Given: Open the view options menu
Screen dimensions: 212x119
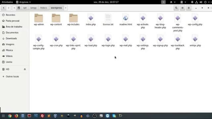Looking at the screenshot, I should point(188,8).
